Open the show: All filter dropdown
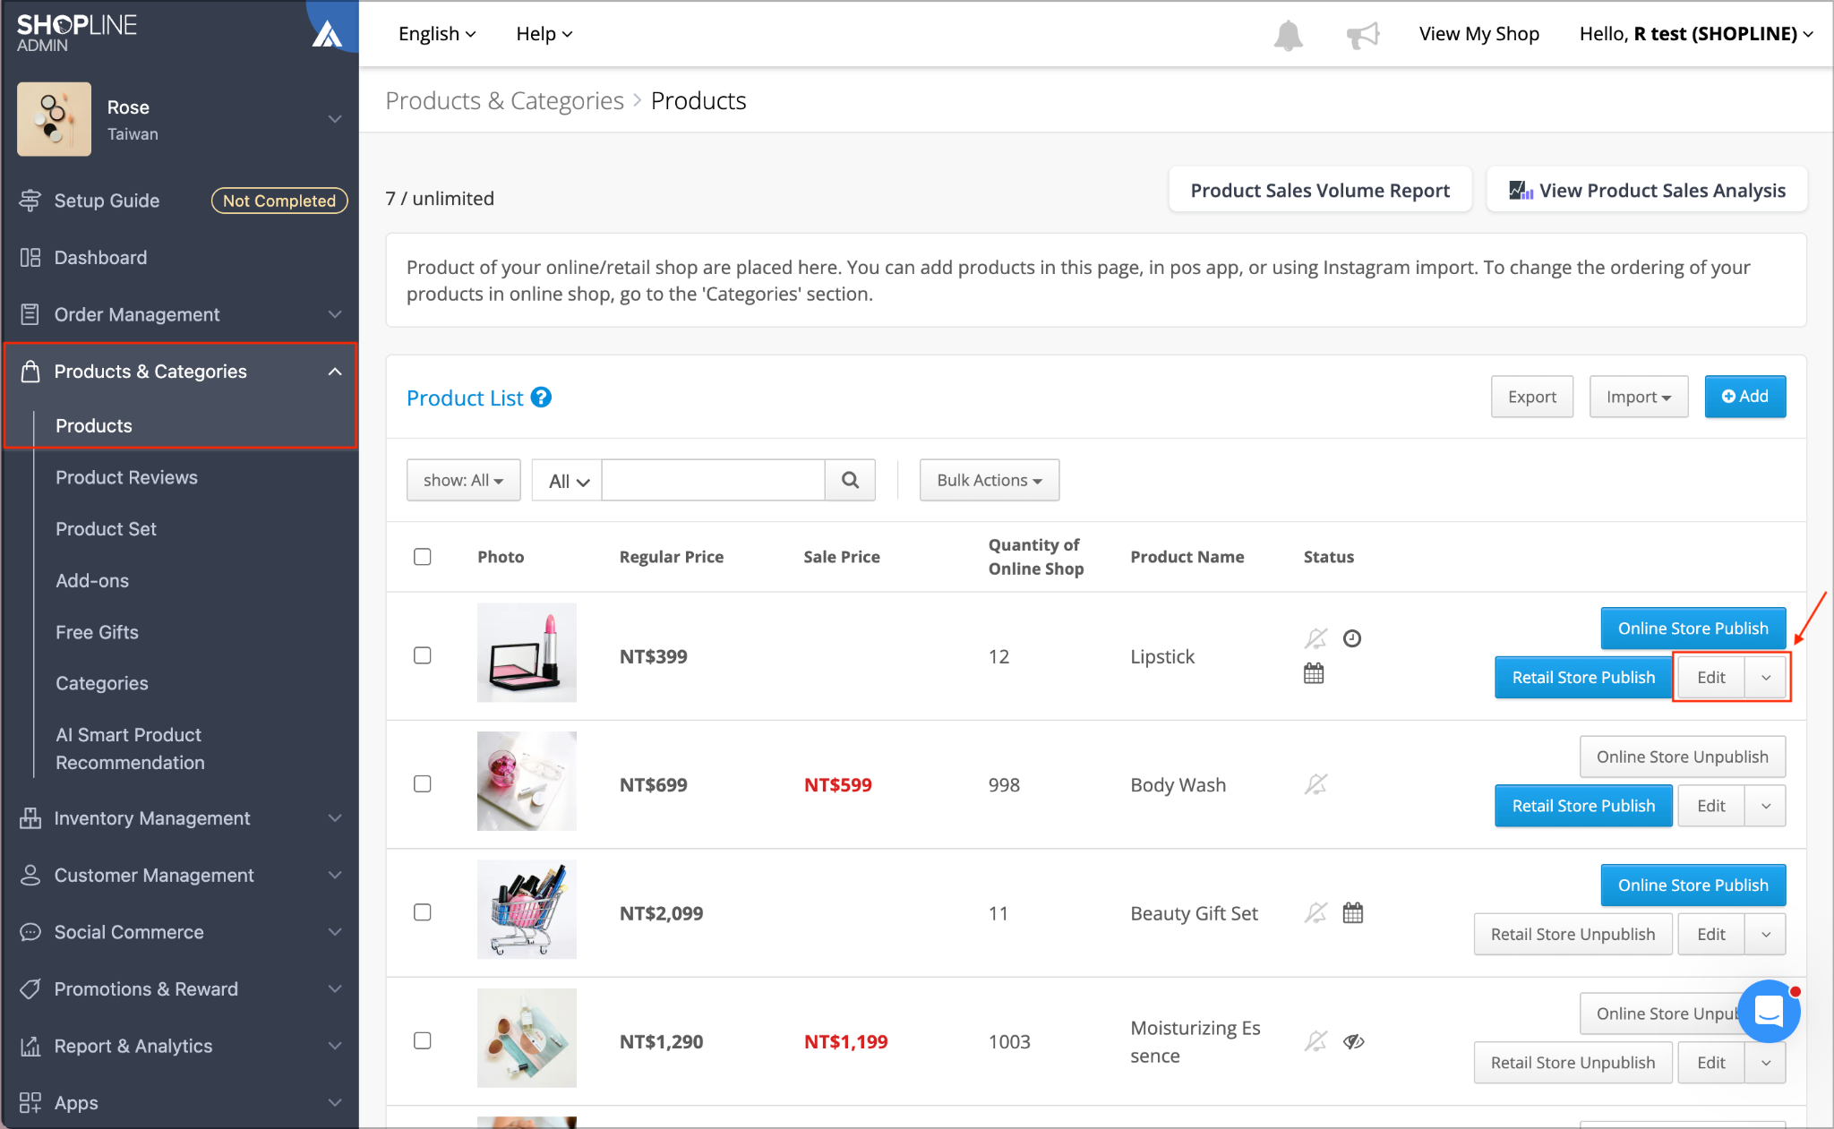The image size is (1834, 1129). 463,480
